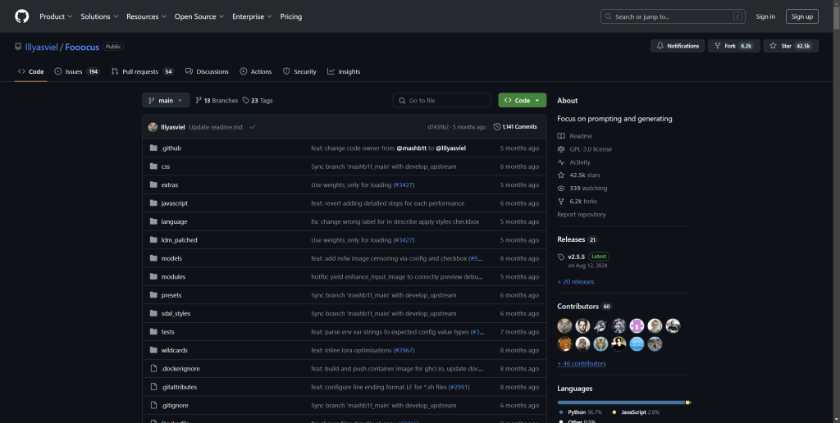This screenshot has height=423, width=840.
Task: Click the branch icon next to 13 Branches
Action: [x=199, y=100]
